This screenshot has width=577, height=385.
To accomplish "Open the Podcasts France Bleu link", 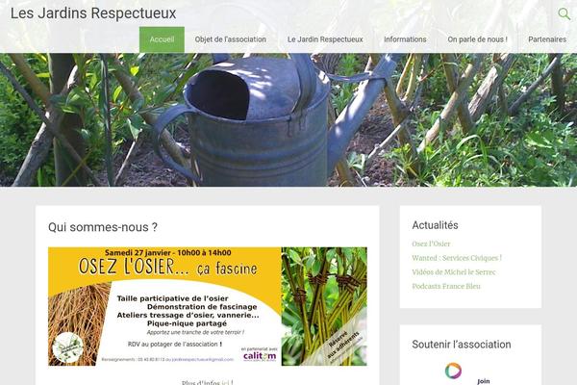I will click(446, 286).
